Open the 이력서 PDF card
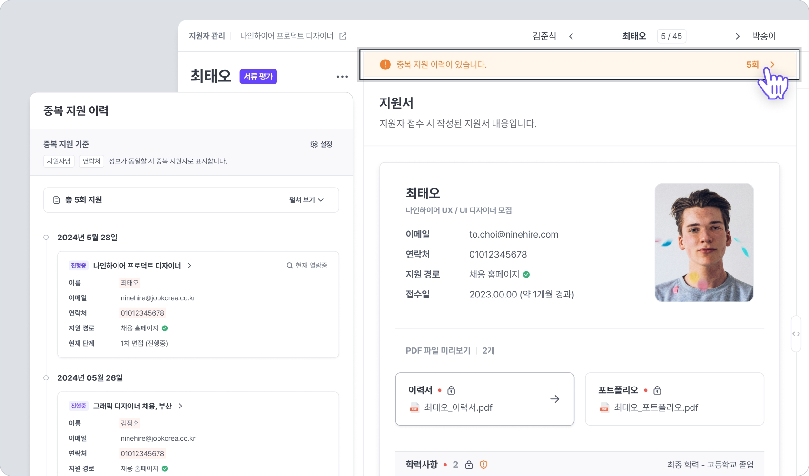Viewport: 809px width, 476px height. tap(484, 399)
